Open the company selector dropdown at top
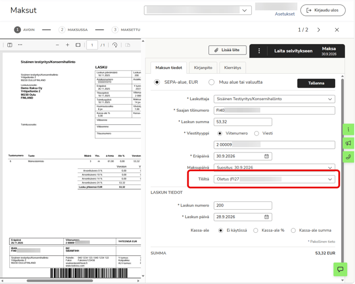The width and height of the screenshot is (355, 284). pyautogui.click(x=198, y=10)
